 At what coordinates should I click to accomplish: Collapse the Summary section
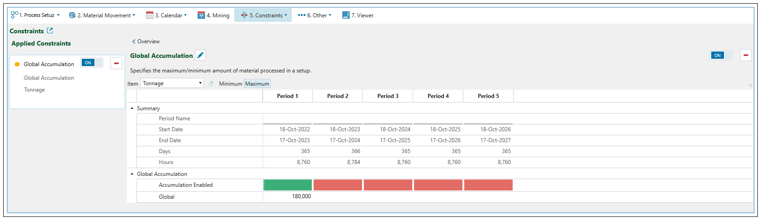[x=132, y=108]
